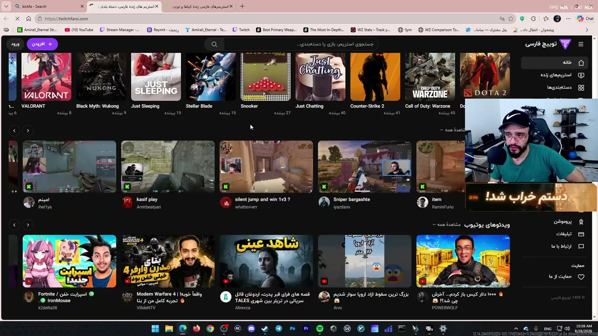598x336 pixels.
Task: Open File Explorer from the taskbar
Action: click(169, 329)
